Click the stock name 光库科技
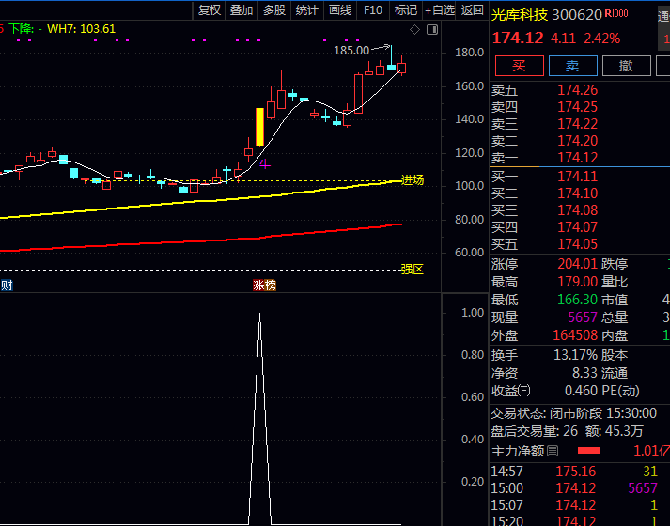The height and width of the screenshot is (526, 670). pos(519,15)
